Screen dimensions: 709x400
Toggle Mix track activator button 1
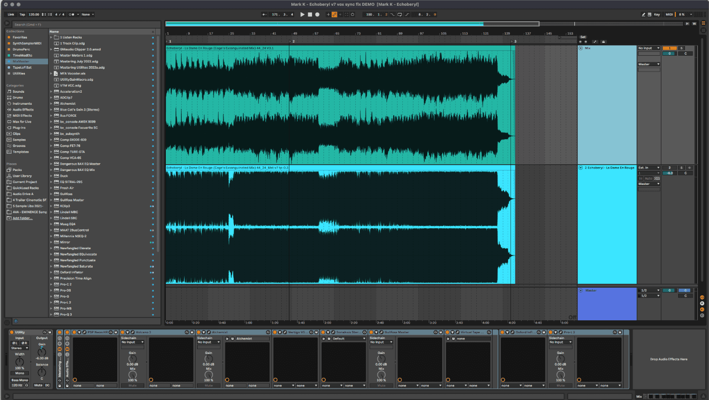[x=670, y=48]
